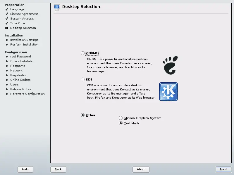Screen dimensions: 234x175
Task: Click the arrow beside Desktop Selection step
Action: click(x=7, y=28)
